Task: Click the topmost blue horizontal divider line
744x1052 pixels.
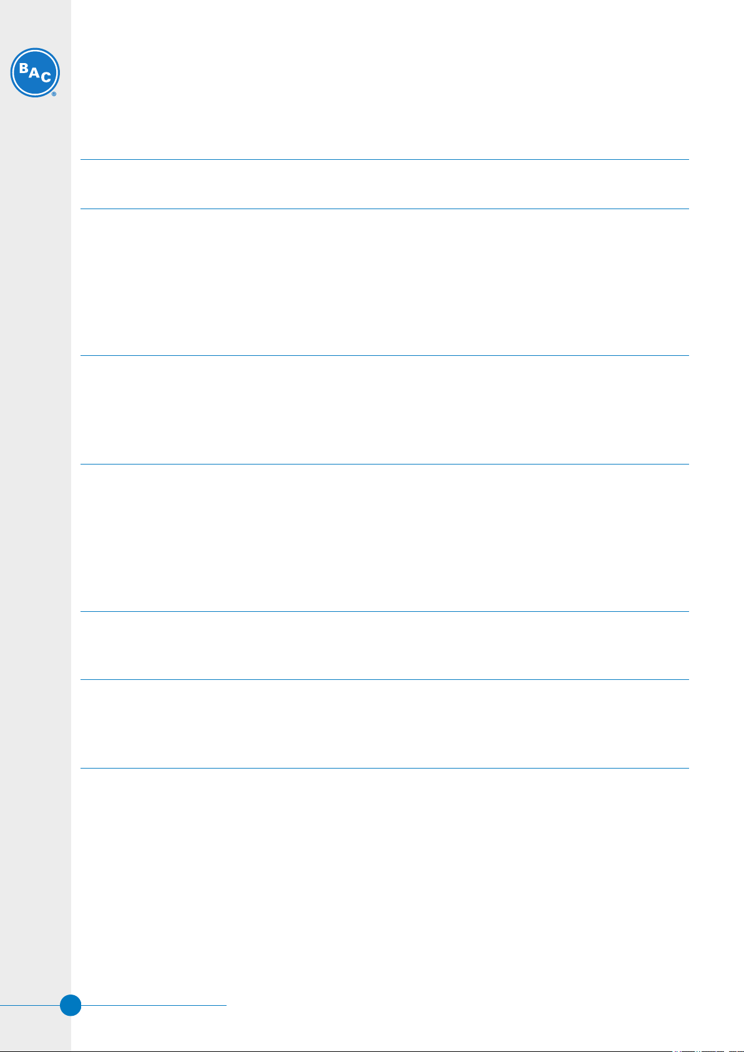Action: tap(384, 159)
